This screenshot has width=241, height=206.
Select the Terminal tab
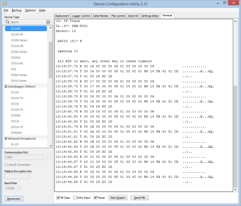[x=167, y=15]
